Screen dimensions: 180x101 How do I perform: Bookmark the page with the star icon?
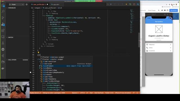[x=167, y=4]
